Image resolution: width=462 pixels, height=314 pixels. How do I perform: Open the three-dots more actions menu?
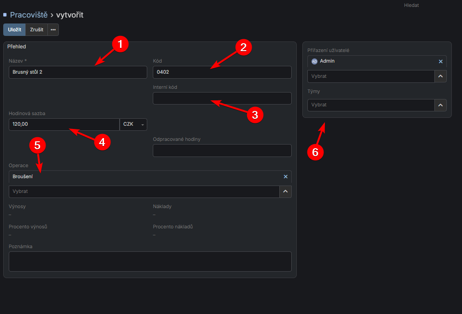[53, 30]
